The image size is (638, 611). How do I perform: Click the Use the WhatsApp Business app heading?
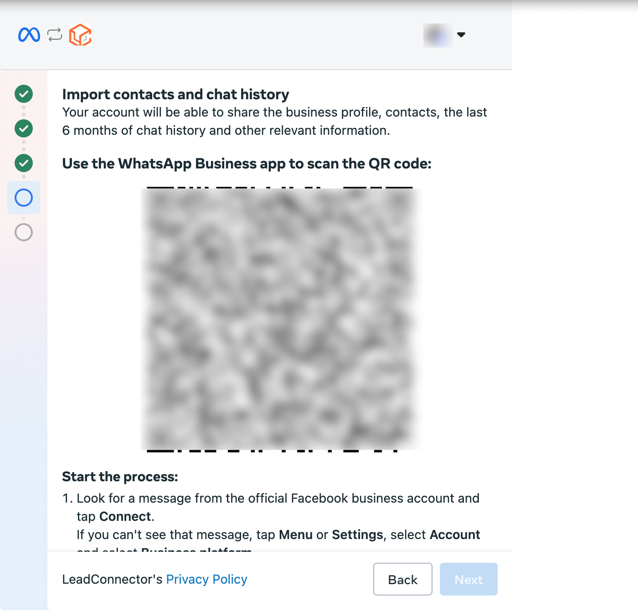click(x=247, y=163)
